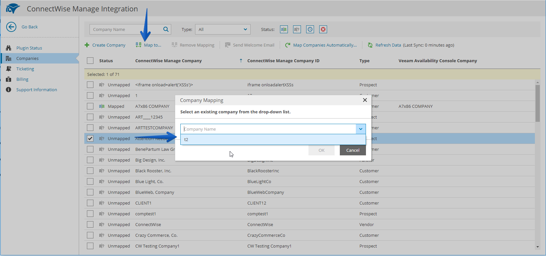Click the Map to... toolbar icon

[139, 45]
